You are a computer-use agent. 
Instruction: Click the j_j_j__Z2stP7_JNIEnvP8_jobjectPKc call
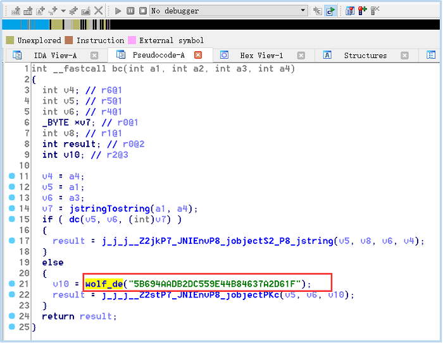tap(190, 295)
